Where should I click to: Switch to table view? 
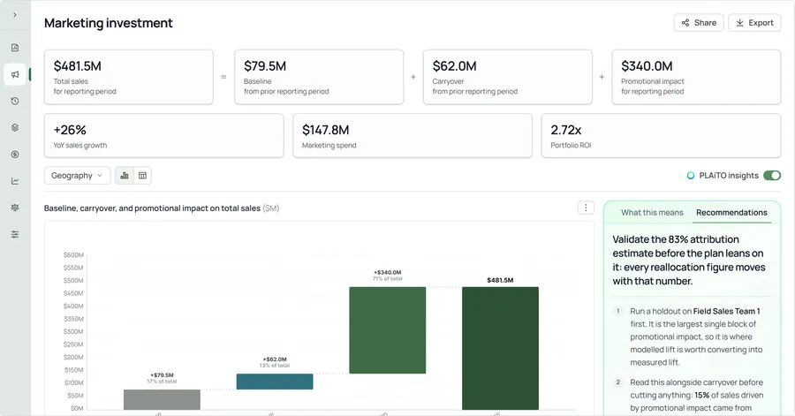coord(142,175)
